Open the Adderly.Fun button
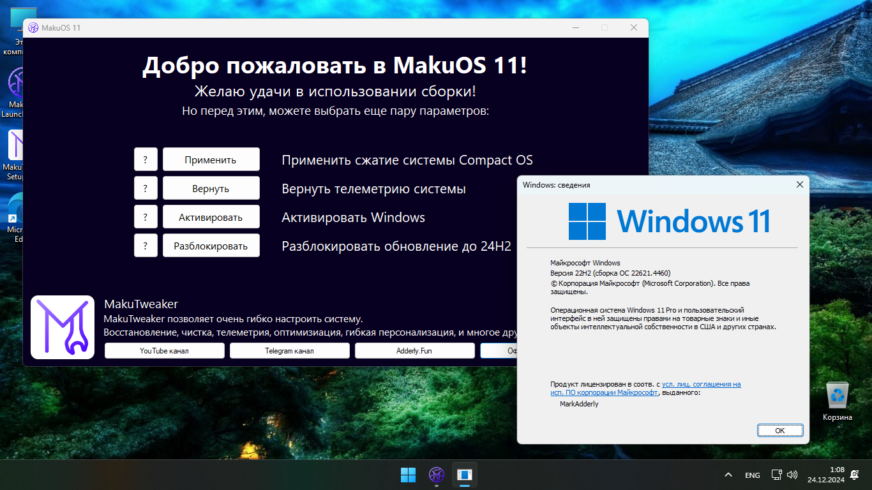The width and height of the screenshot is (872, 490). (415, 350)
